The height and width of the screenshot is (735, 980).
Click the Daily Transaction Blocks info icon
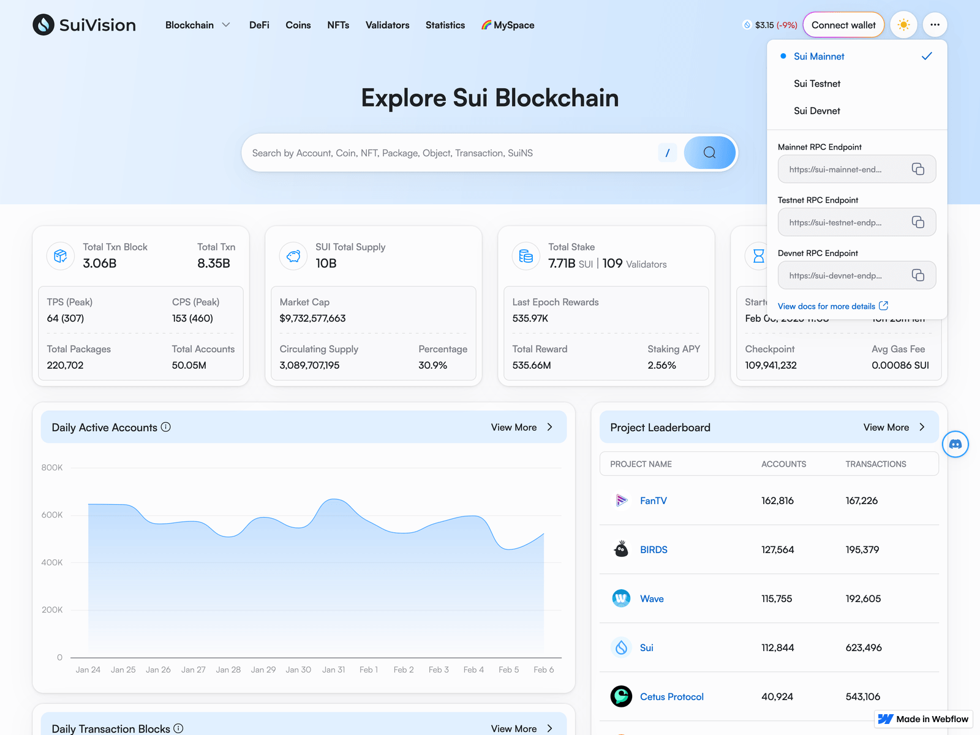(178, 728)
